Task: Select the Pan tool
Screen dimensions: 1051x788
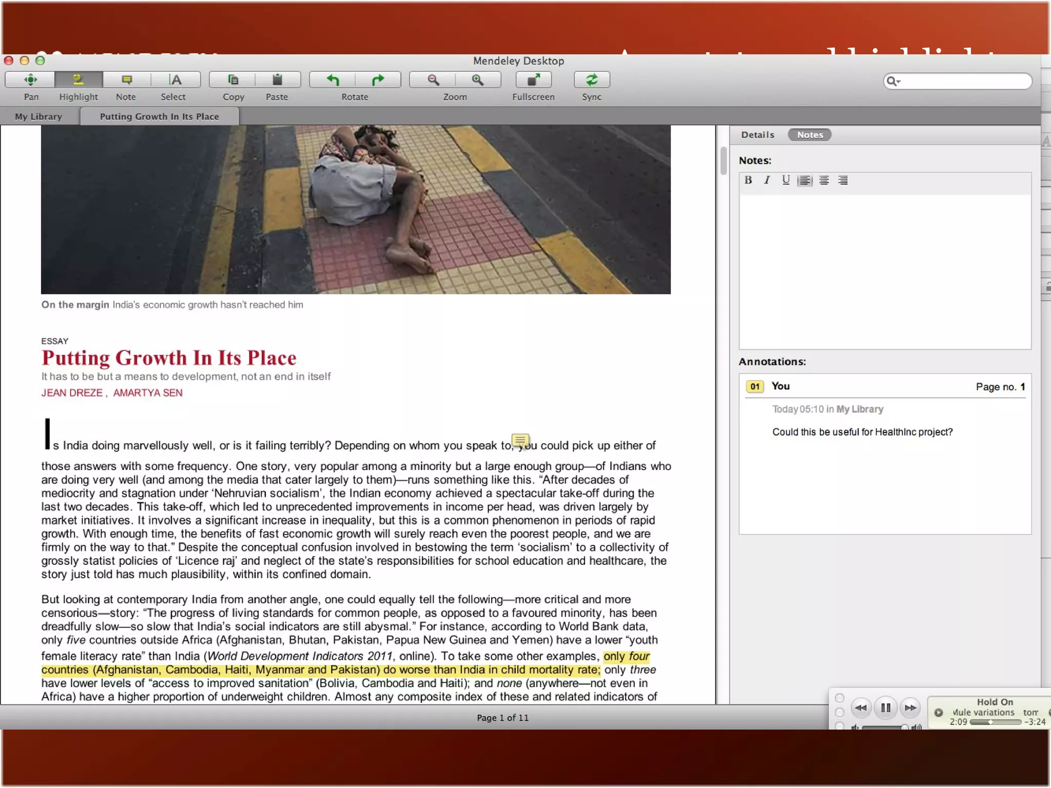Action: coord(30,80)
